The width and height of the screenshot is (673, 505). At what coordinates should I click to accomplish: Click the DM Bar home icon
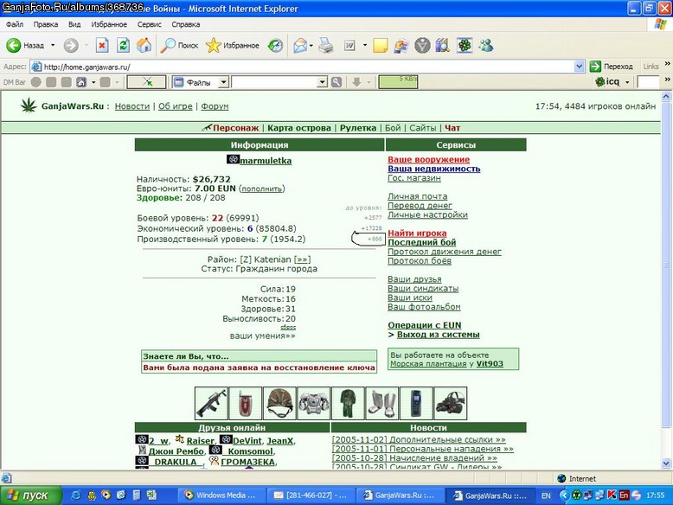[x=81, y=81]
